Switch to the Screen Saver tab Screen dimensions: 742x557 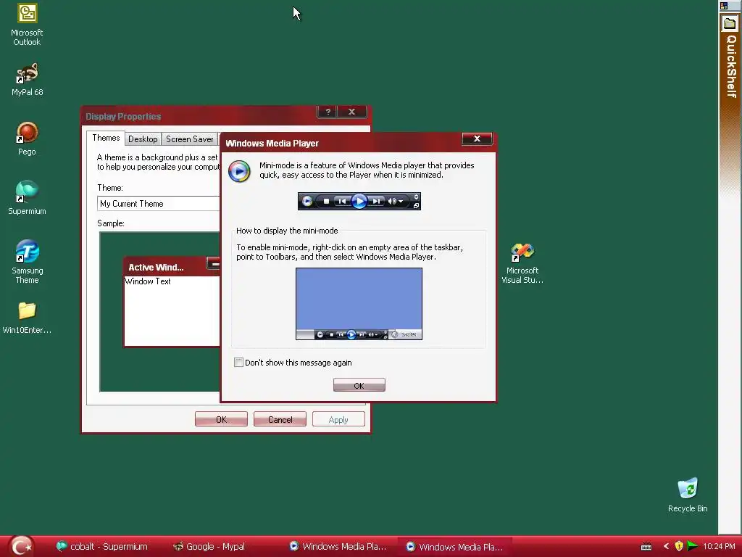point(189,139)
